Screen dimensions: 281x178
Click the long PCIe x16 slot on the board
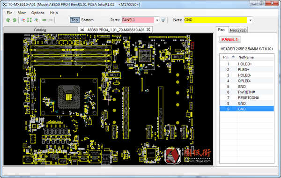pos(126,113)
